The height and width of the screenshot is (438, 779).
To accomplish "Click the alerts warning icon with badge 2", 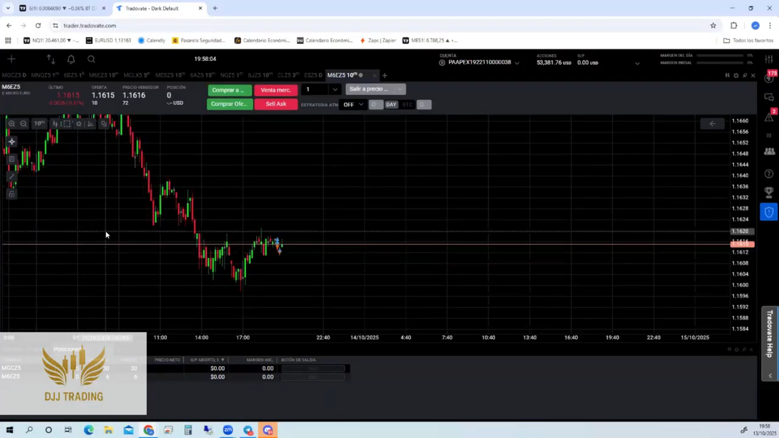I will pos(769,116).
